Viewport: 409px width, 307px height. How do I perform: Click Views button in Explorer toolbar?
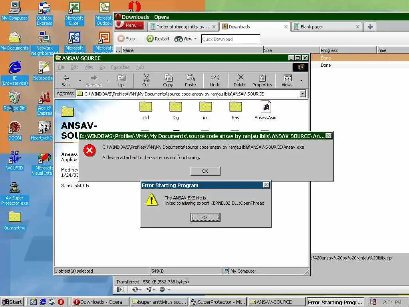tap(287, 80)
